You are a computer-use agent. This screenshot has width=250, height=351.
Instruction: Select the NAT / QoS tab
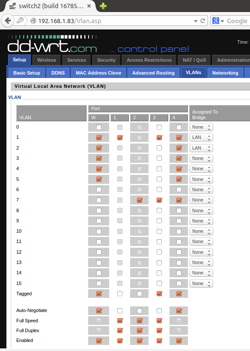click(x=194, y=60)
